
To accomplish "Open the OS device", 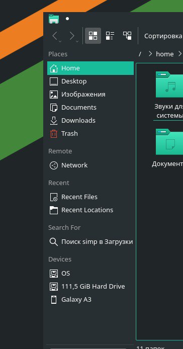I will click(90, 274).
